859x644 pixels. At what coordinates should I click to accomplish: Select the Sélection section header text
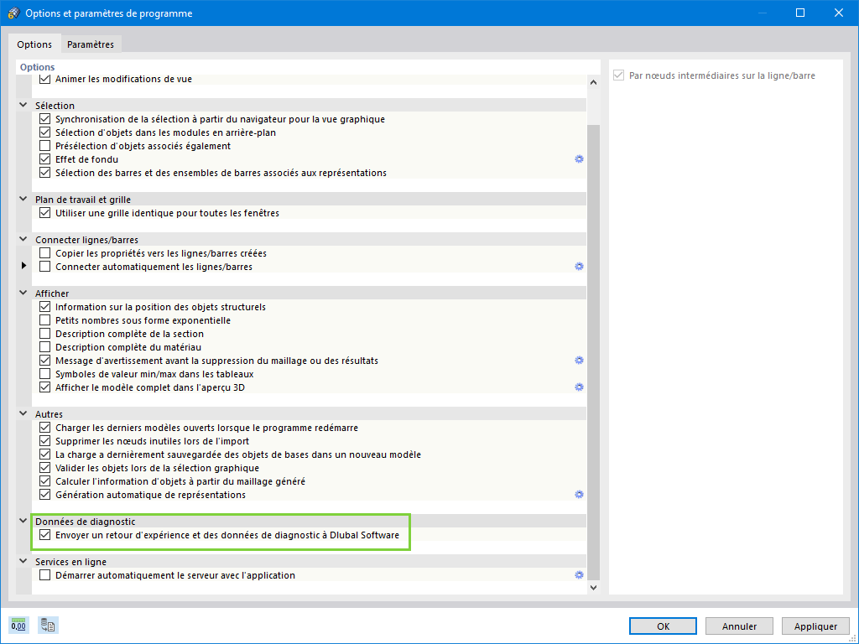pos(55,106)
